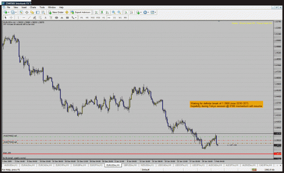
Task: Click the connection status bars icon
Action: pyautogui.click(x=254, y=170)
